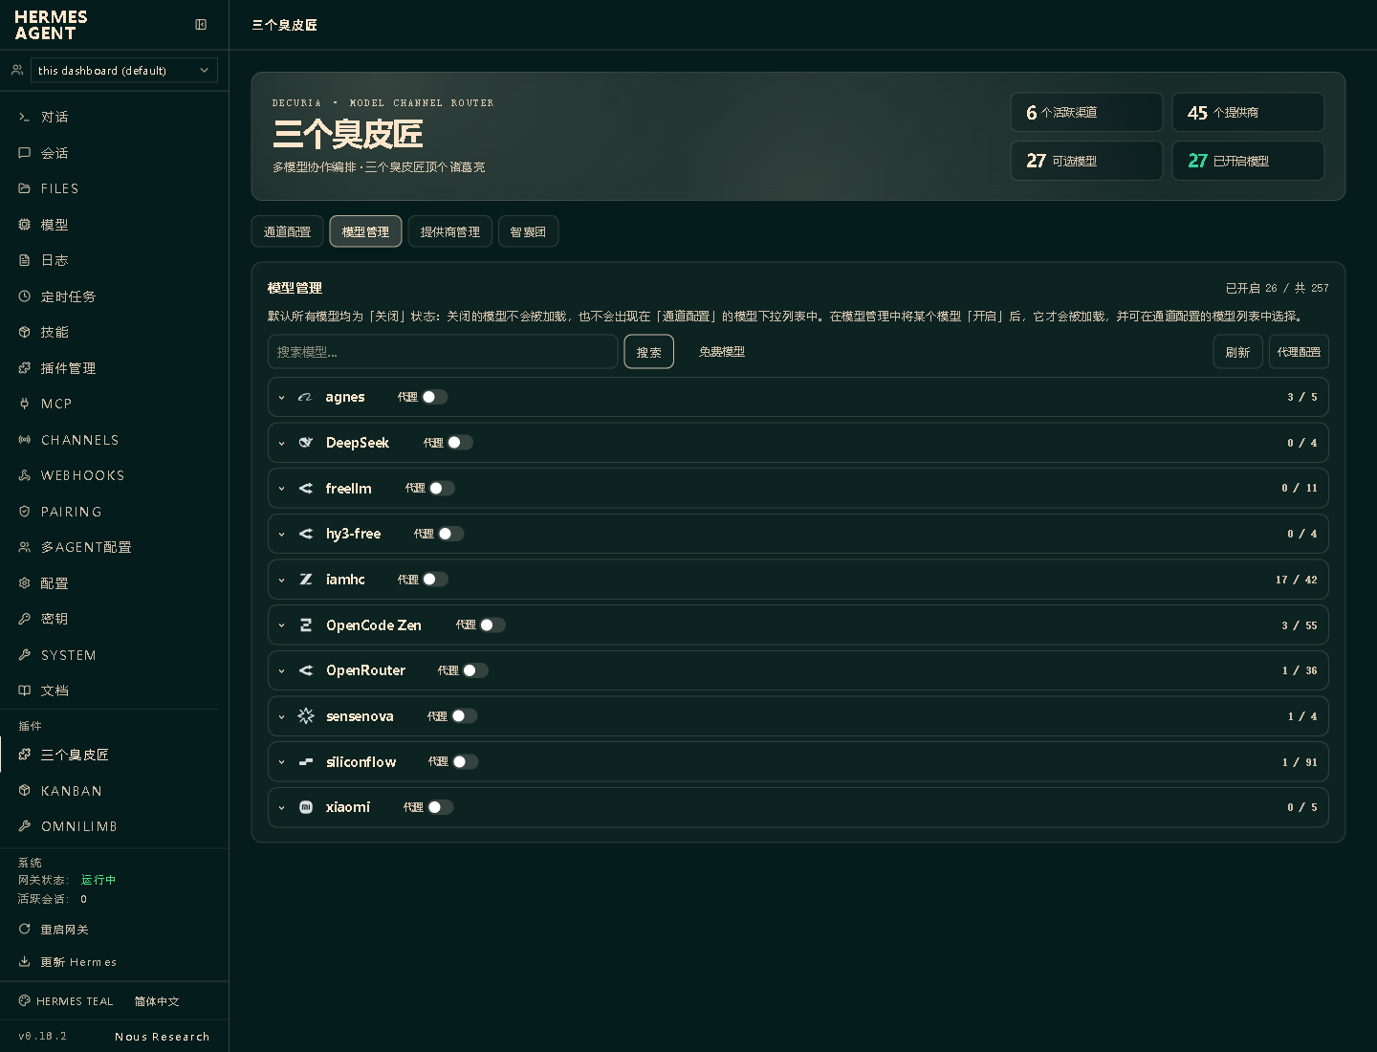This screenshot has width=1377, height=1052.
Task: Switch to the 提供商管理 tab
Action: [450, 231]
